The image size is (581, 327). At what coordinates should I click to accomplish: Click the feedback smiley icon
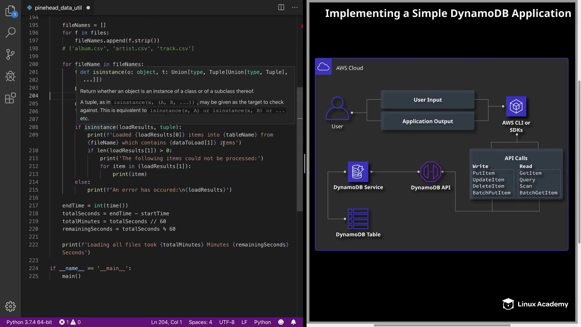[x=281, y=322]
